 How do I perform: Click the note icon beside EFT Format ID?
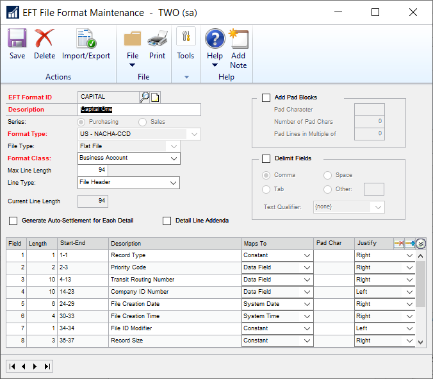155,97
